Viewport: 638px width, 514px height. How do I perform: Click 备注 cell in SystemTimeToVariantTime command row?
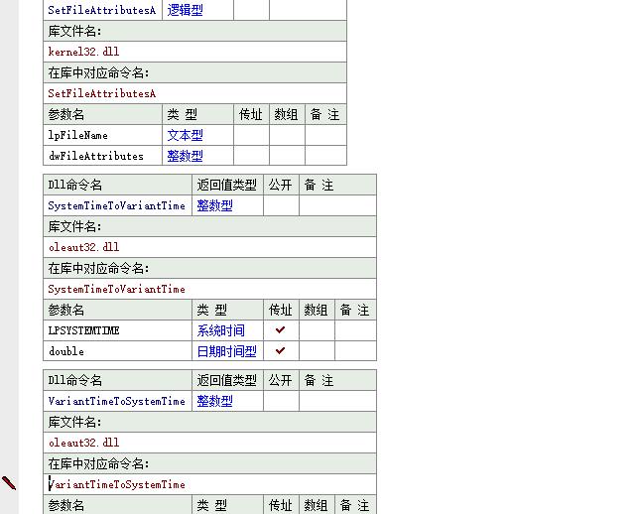tap(337, 205)
